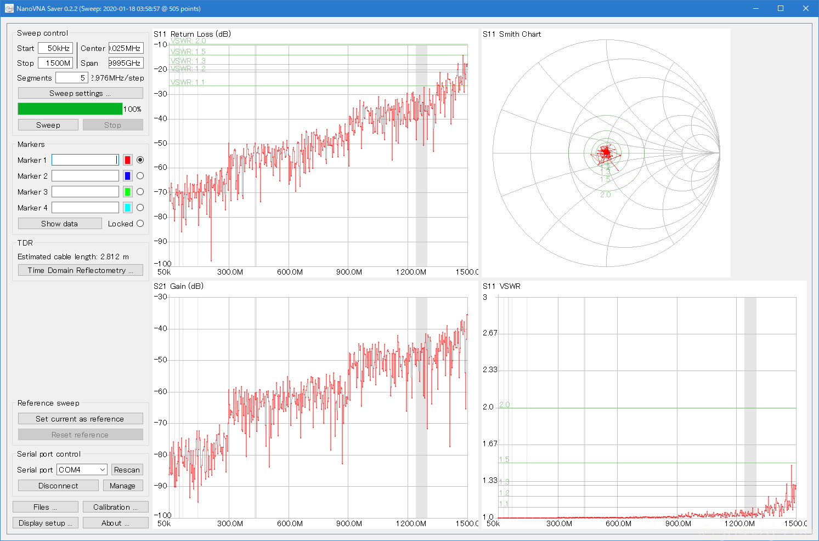Click the S11 Smith Chart plot
The height and width of the screenshot is (541, 819).
tap(606, 153)
